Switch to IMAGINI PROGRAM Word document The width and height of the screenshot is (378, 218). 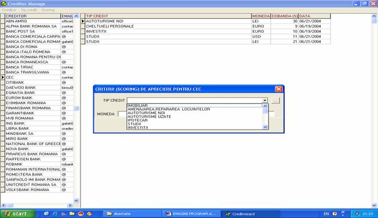click(191, 213)
